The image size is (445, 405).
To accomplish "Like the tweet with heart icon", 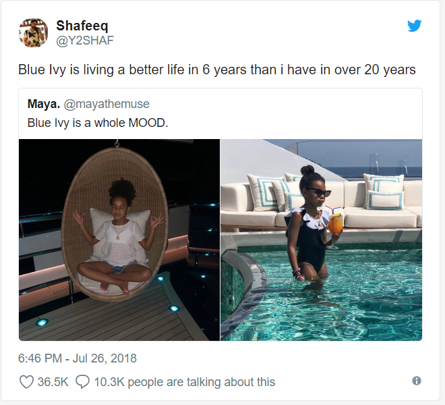I will click(26, 381).
